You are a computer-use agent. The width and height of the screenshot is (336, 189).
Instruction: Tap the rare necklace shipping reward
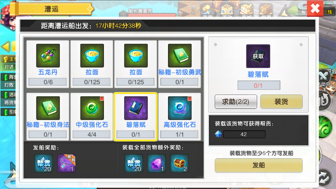coord(66,163)
